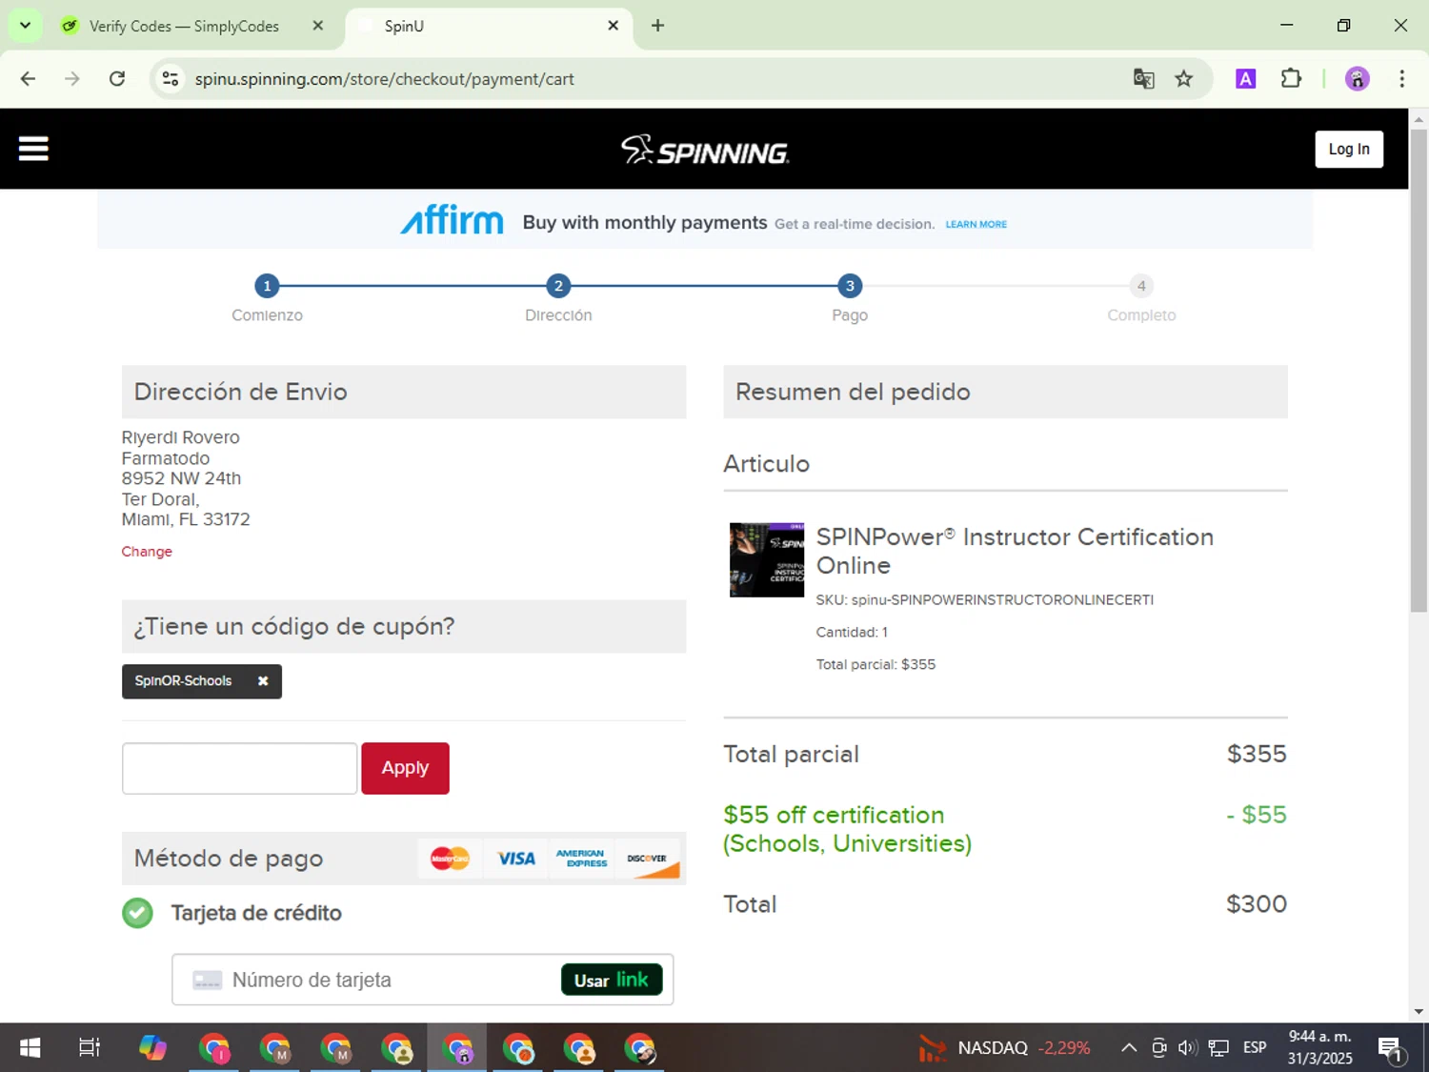Screen dimensions: 1429x1072
Task: Click the page vertical scrollbar thumb
Action: (1419, 372)
